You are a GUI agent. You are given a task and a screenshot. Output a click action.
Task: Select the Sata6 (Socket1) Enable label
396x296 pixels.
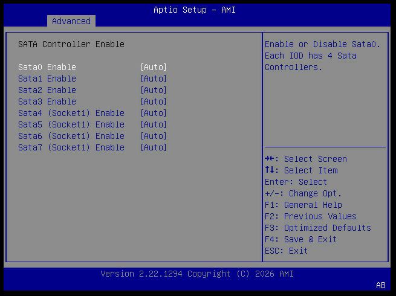(x=71, y=136)
